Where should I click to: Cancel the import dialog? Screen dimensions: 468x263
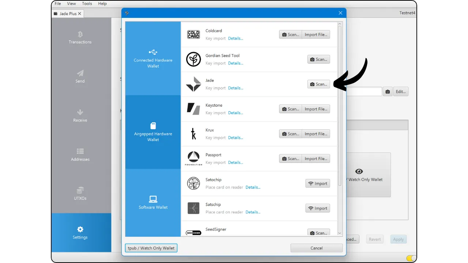coord(316,248)
